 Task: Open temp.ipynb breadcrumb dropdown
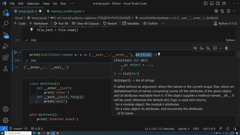[37, 18]
